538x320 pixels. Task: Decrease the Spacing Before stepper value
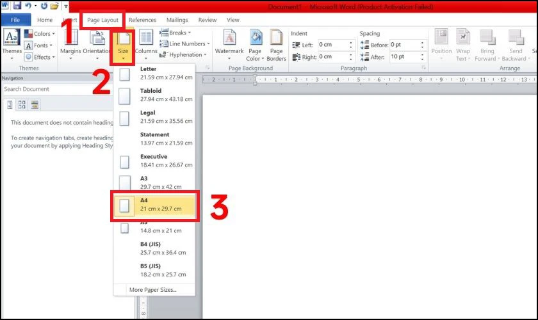[x=422, y=47]
